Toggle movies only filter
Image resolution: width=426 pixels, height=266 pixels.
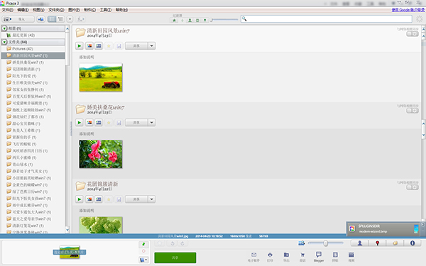(x=197, y=21)
